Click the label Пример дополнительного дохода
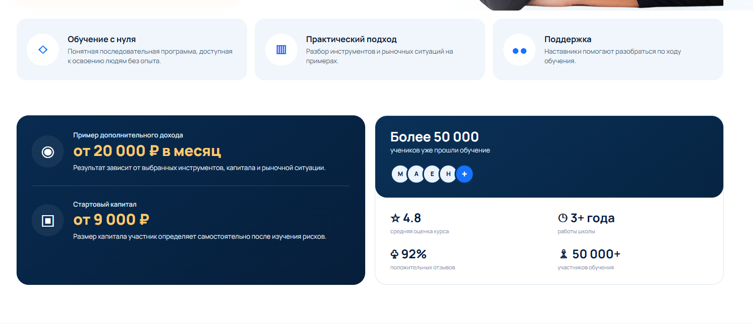Viewport: 753px width, 324px height. click(x=128, y=135)
